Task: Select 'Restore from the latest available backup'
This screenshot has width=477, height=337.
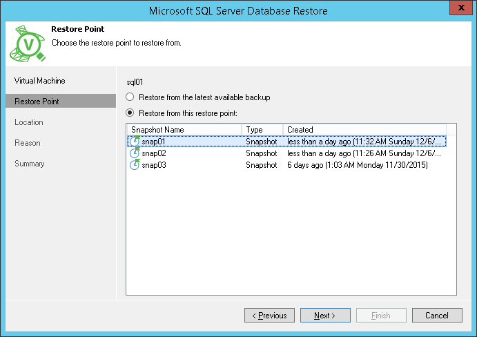Action: point(129,97)
